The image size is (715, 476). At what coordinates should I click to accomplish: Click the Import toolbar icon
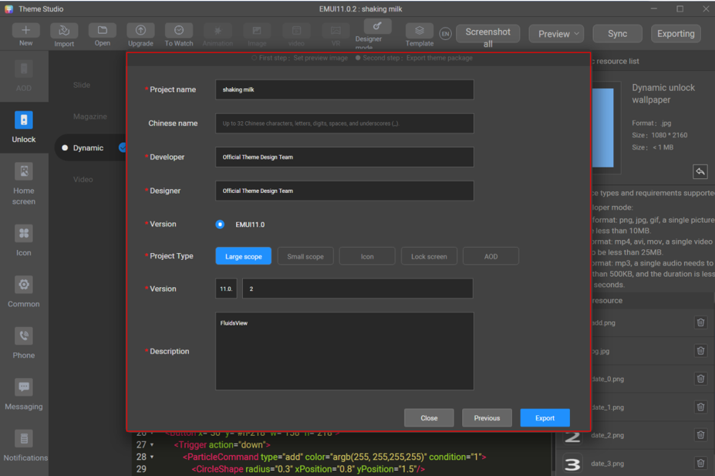(64, 31)
